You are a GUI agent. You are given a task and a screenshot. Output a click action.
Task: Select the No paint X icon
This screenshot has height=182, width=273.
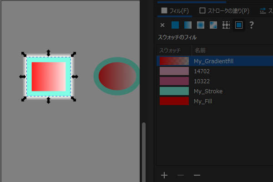(x=162, y=25)
